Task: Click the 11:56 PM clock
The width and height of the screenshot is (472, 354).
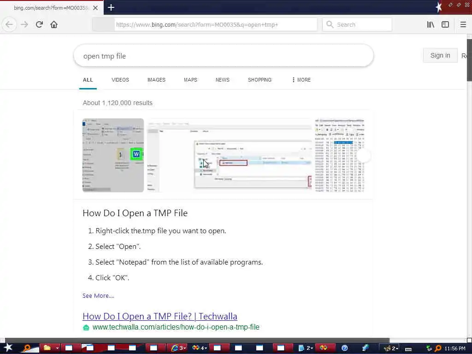Action: [455, 348]
